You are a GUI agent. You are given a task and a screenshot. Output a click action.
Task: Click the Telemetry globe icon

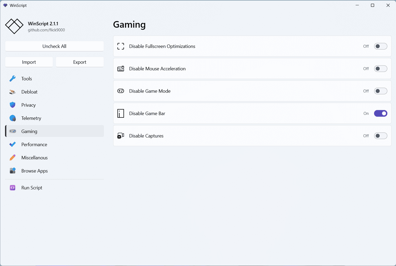12,118
